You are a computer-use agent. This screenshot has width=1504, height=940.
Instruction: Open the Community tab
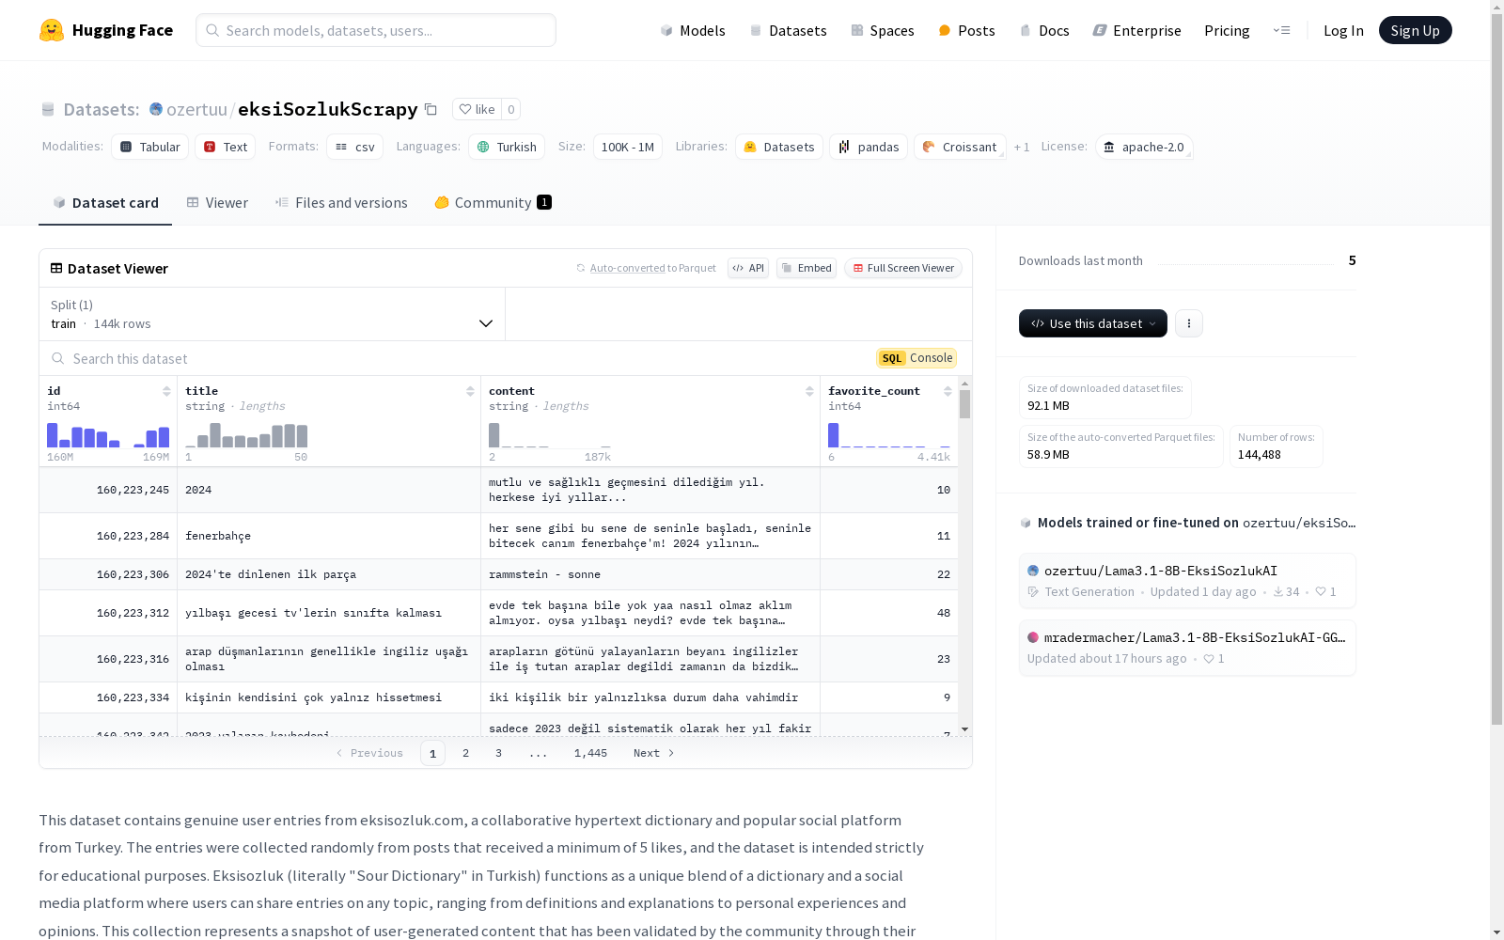[x=493, y=203]
